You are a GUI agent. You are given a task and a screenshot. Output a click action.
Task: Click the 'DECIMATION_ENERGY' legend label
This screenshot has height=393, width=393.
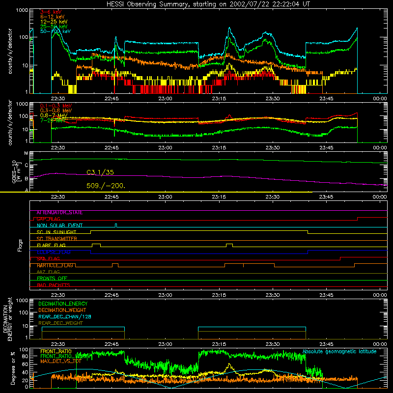pyautogui.click(x=63, y=304)
